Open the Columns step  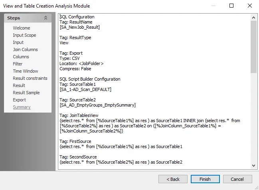click(21, 57)
